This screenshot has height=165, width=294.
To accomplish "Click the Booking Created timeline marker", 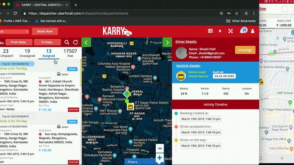I will click(x=176, y=113).
